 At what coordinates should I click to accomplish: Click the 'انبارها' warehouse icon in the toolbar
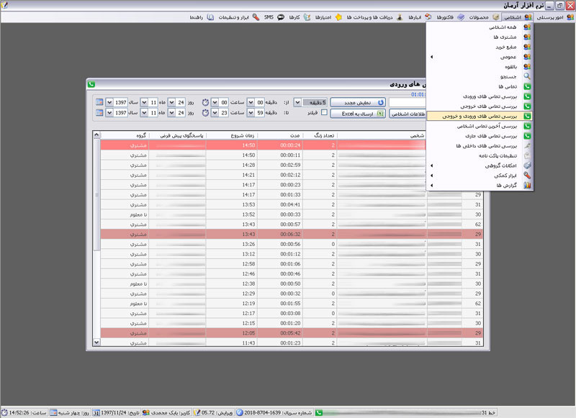pyautogui.click(x=428, y=17)
